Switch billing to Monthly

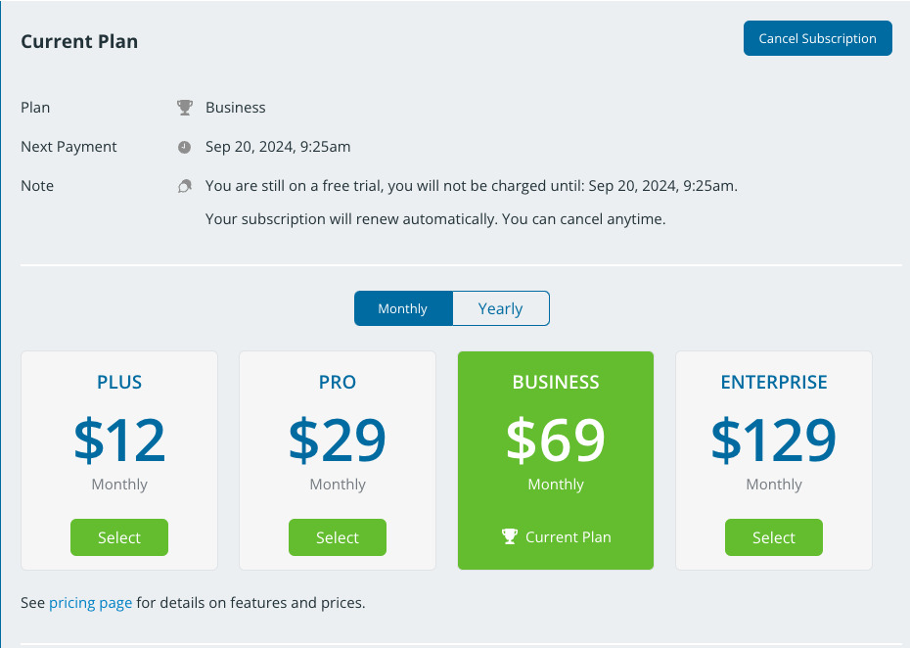coord(403,308)
